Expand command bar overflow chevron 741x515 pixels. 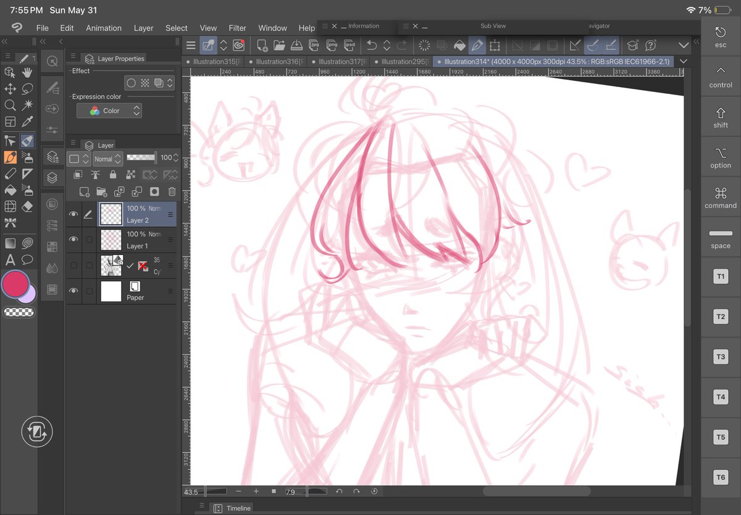683,45
